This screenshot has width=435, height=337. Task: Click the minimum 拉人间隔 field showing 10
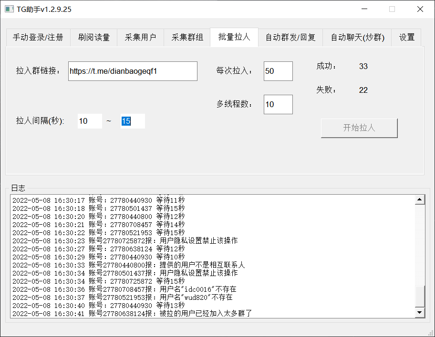tap(89, 121)
